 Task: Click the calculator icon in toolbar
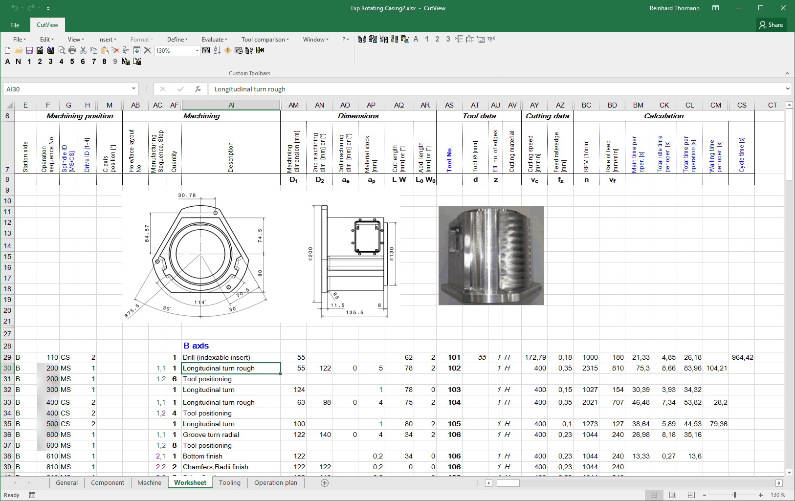tap(206, 50)
